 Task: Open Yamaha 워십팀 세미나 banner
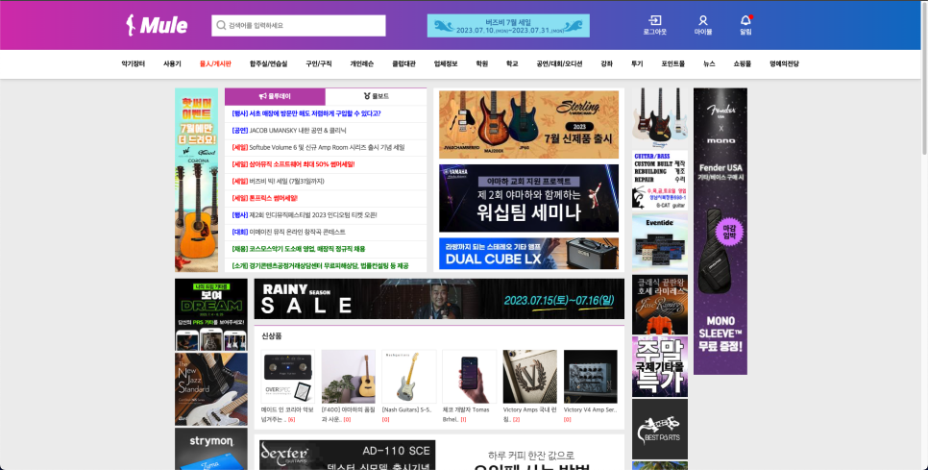point(528,198)
